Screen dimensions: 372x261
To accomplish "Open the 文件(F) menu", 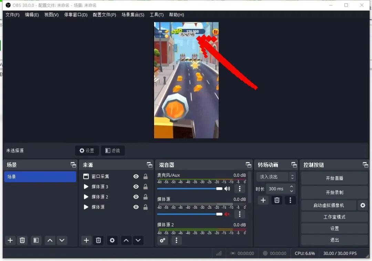I will (12, 15).
